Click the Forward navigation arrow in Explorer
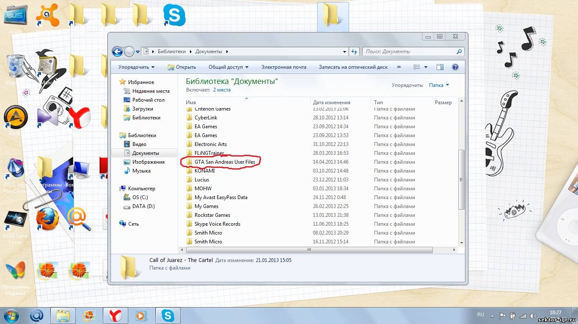The height and width of the screenshot is (324, 578). click(x=129, y=51)
